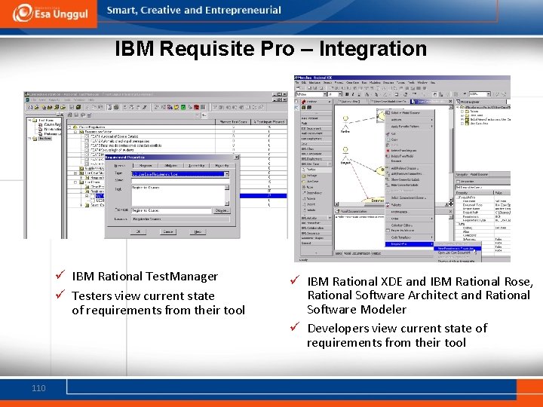Click the floppy-disk Save icon in TestManager toolbar
Image resolution: width=543 pixels, height=407 pixels.
point(72,107)
